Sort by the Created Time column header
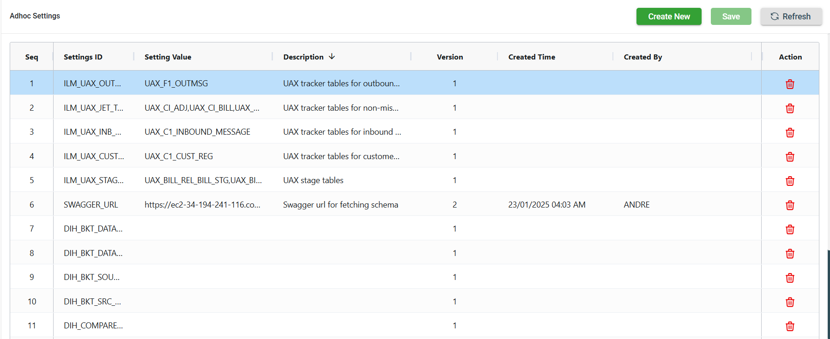This screenshot has width=830, height=339. [532, 57]
